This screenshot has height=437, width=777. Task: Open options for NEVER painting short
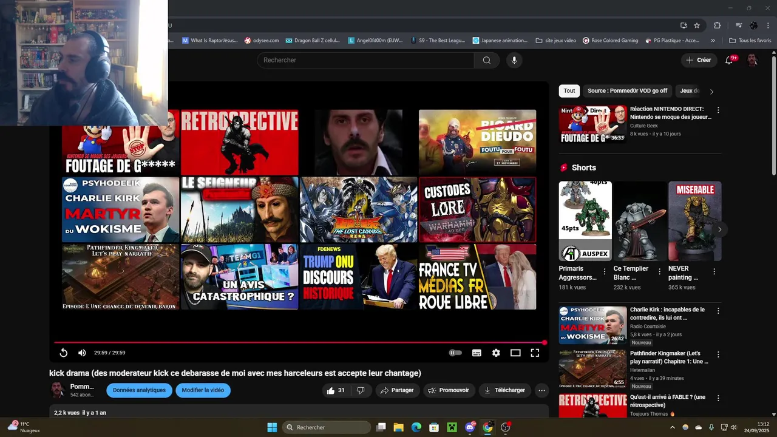click(714, 272)
